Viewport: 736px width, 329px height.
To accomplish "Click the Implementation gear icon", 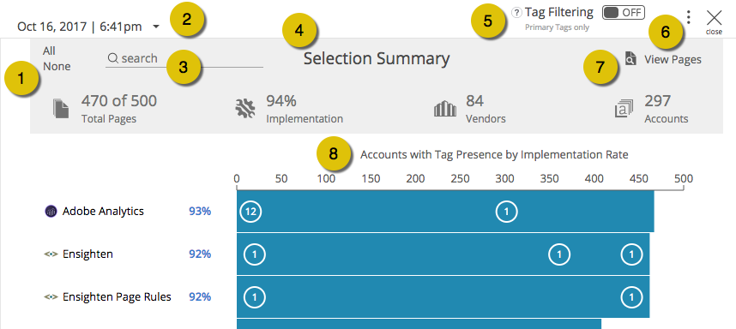I will [245, 108].
